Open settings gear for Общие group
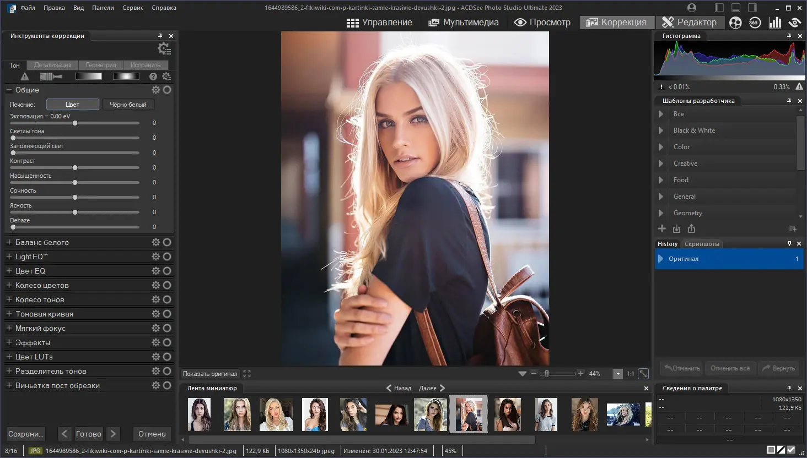The height and width of the screenshot is (458, 807). click(x=156, y=90)
